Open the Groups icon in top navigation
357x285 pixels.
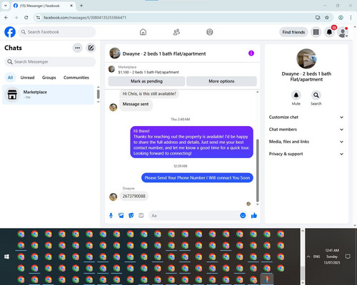[x=210, y=32]
